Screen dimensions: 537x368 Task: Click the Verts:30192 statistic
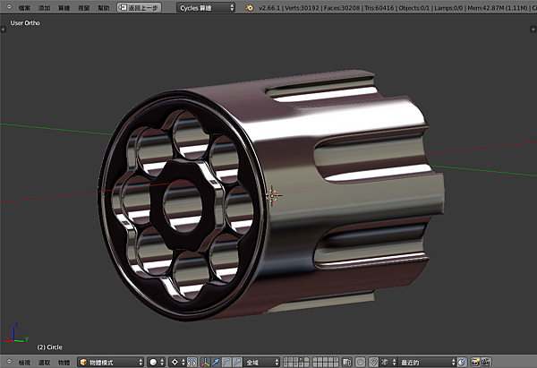click(302, 7)
